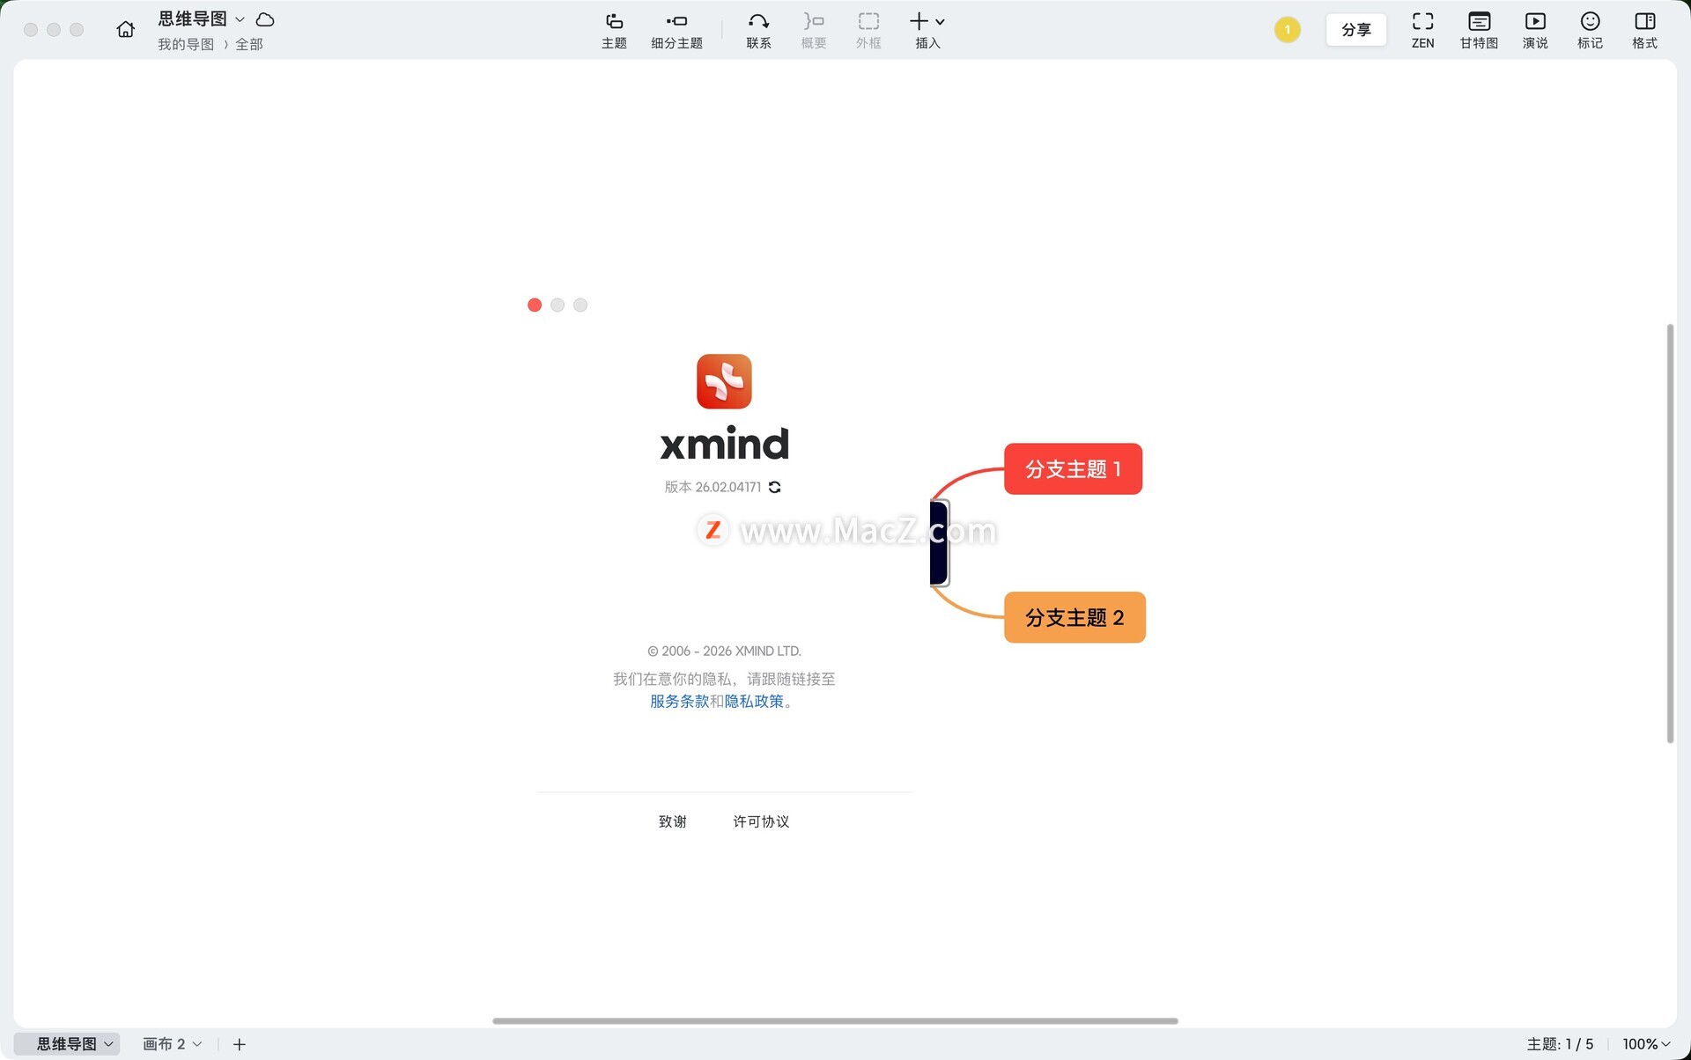Viewport: 1691px width, 1060px height.
Task: Click the cloud sync status icon
Action: coord(265,19)
